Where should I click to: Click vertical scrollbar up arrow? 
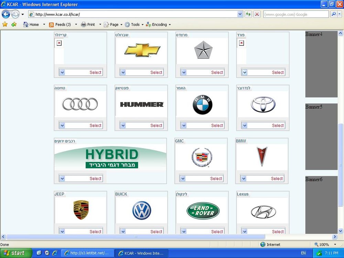click(341, 33)
